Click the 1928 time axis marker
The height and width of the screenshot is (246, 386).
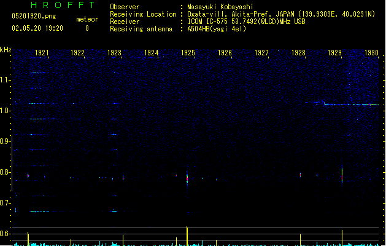click(x=298, y=53)
